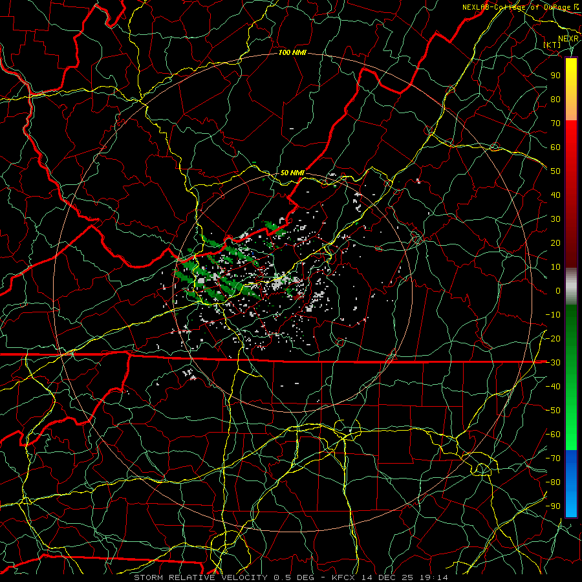Click the -40 value on velocity scale

point(553,387)
